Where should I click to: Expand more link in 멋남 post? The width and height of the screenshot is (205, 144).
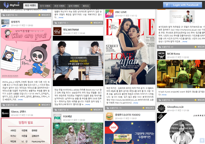pyautogui.click(x=88, y=104)
